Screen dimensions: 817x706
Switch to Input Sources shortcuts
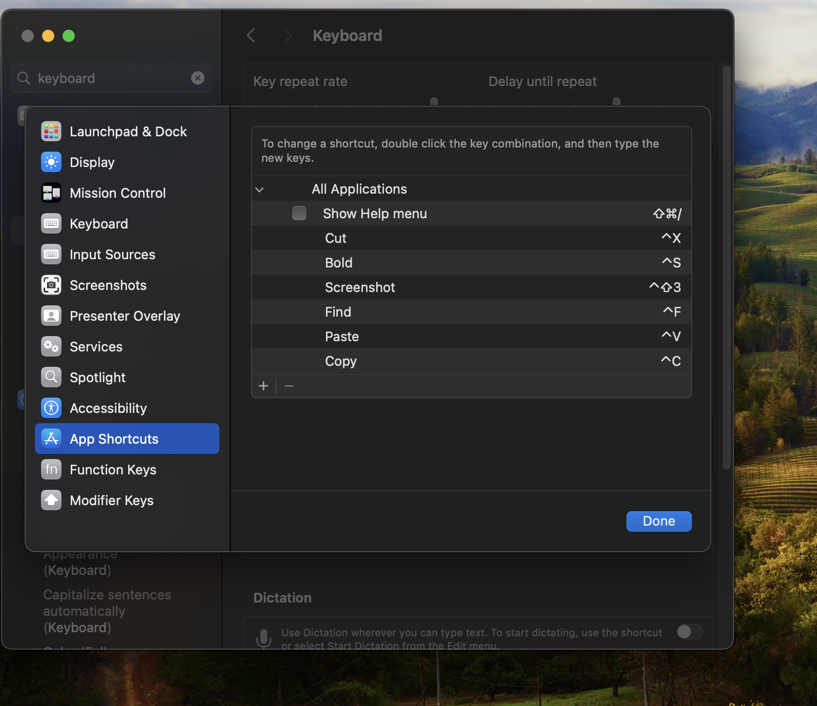pyautogui.click(x=127, y=254)
